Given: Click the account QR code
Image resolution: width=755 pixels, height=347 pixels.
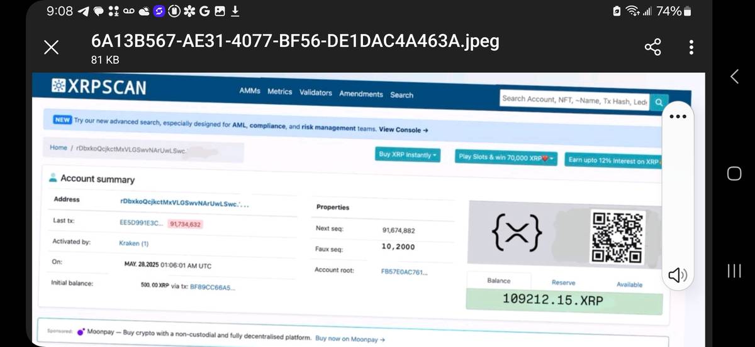Looking at the screenshot, I should point(617,237).
